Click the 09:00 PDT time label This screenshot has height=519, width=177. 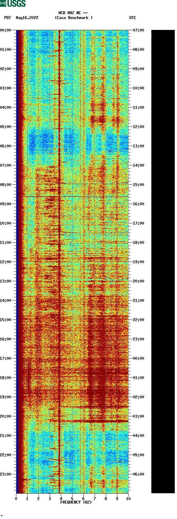5,204
